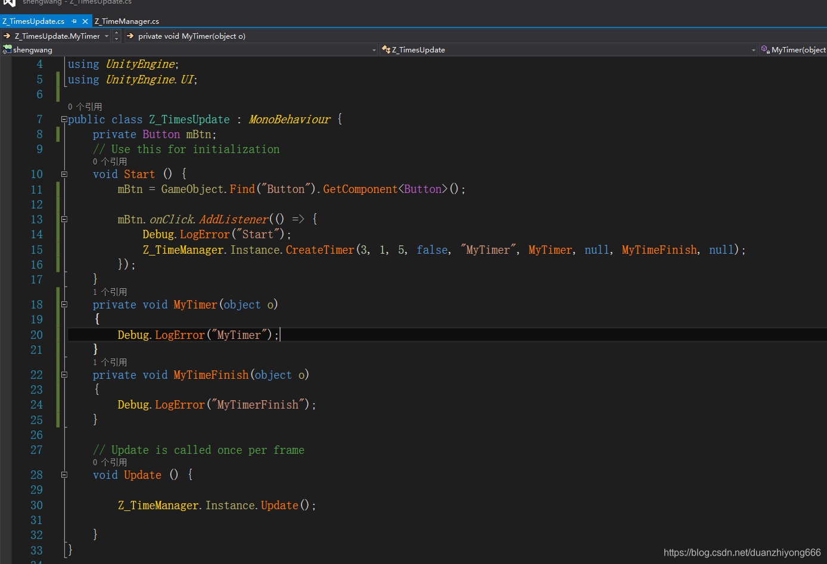Click 'Instance' on line 30

coord(231,505)
